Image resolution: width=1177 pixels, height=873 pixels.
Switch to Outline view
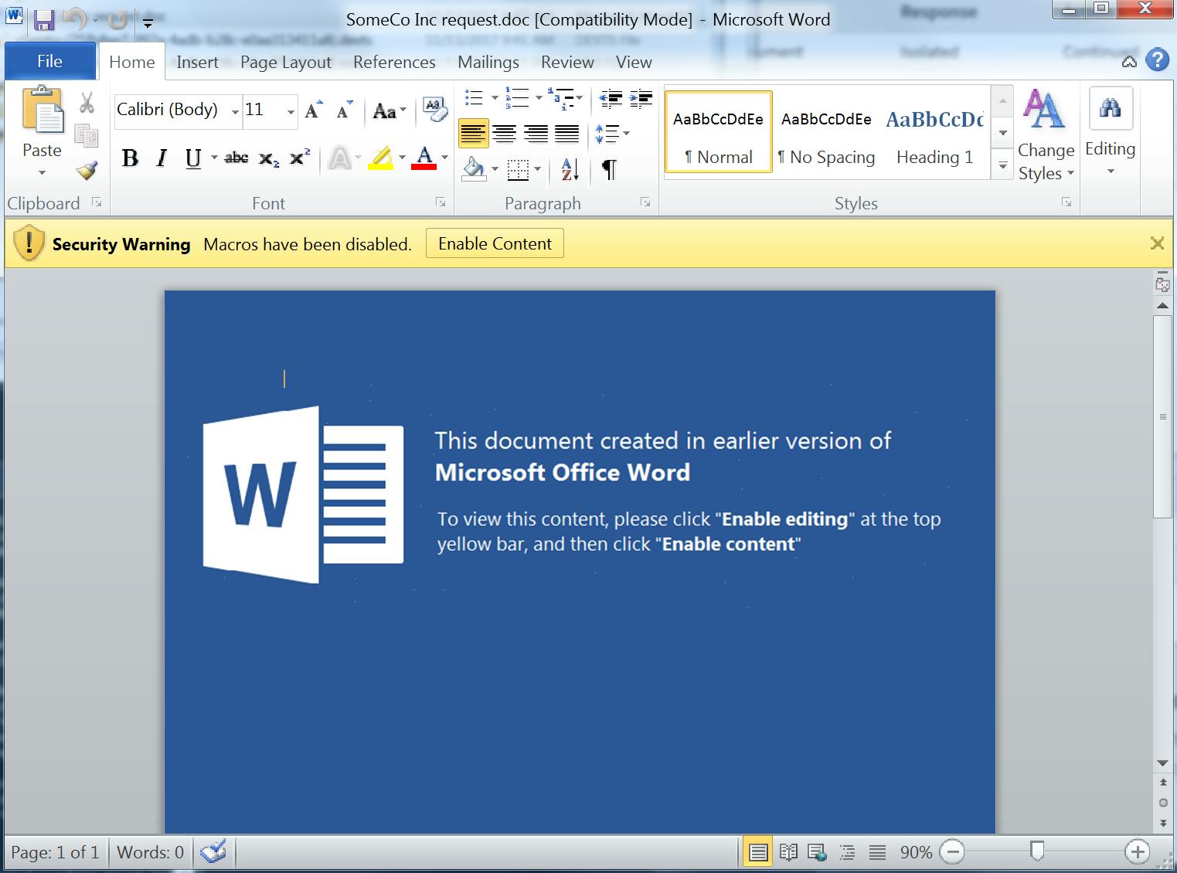click(x=847, y=852)
